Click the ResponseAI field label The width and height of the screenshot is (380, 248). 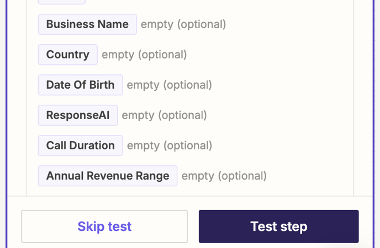78,115
